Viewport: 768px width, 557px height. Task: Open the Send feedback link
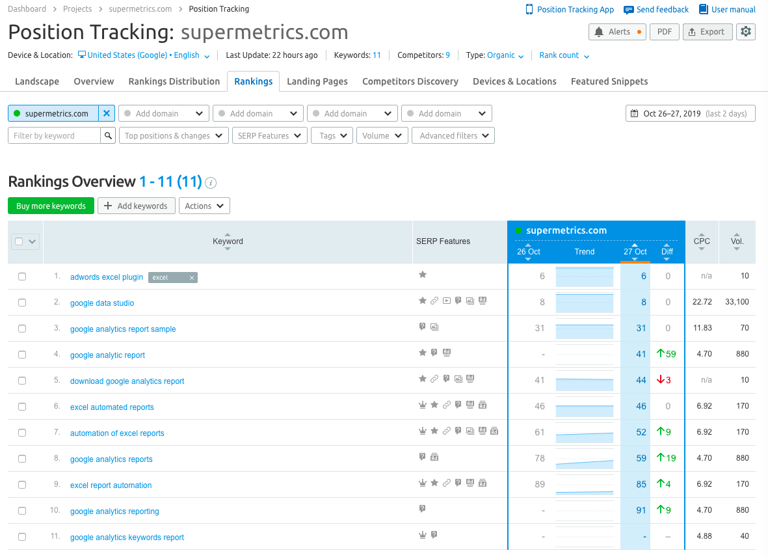[x=656, y=9]
